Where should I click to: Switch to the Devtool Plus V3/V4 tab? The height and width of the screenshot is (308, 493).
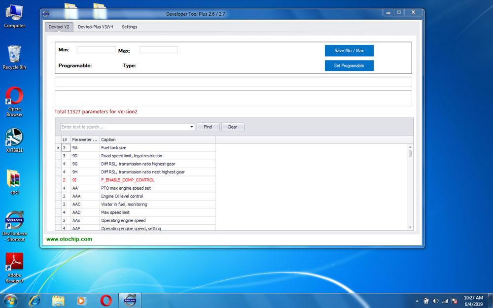pos(95,27)
